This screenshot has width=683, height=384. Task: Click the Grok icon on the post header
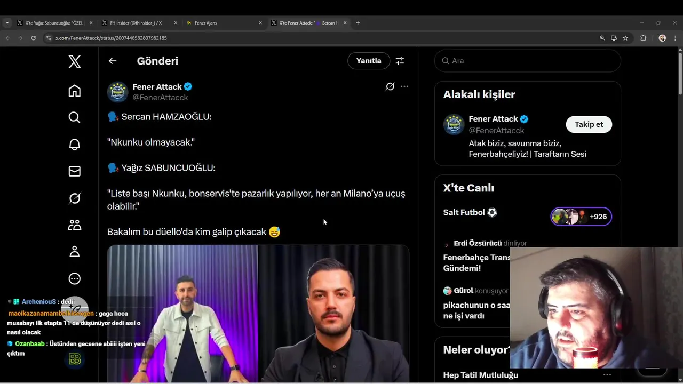(x=390, y=86)
